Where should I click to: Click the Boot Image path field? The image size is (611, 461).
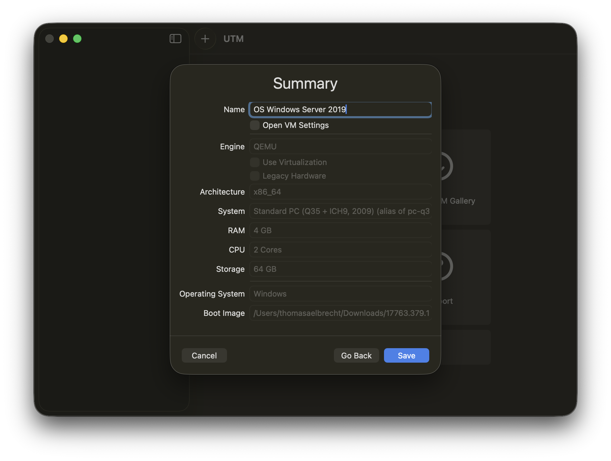point(340,313)
